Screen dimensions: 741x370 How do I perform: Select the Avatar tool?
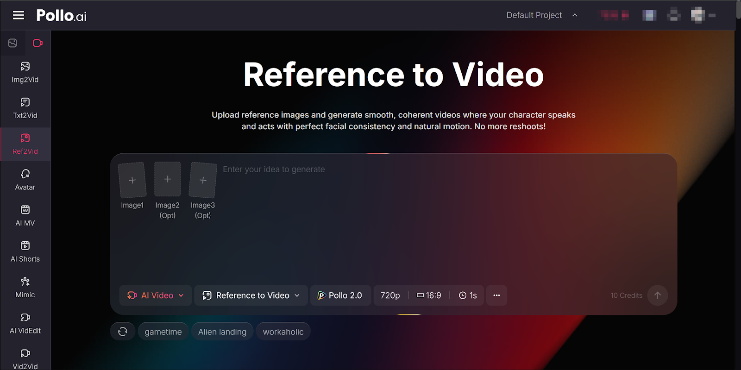[x=25, y=180]
